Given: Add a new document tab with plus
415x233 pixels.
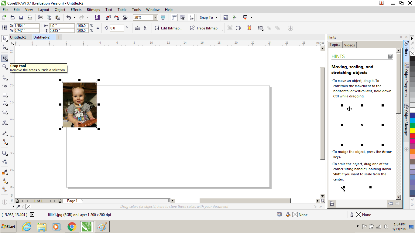Looking at the screenshot, I should (59, 37).
